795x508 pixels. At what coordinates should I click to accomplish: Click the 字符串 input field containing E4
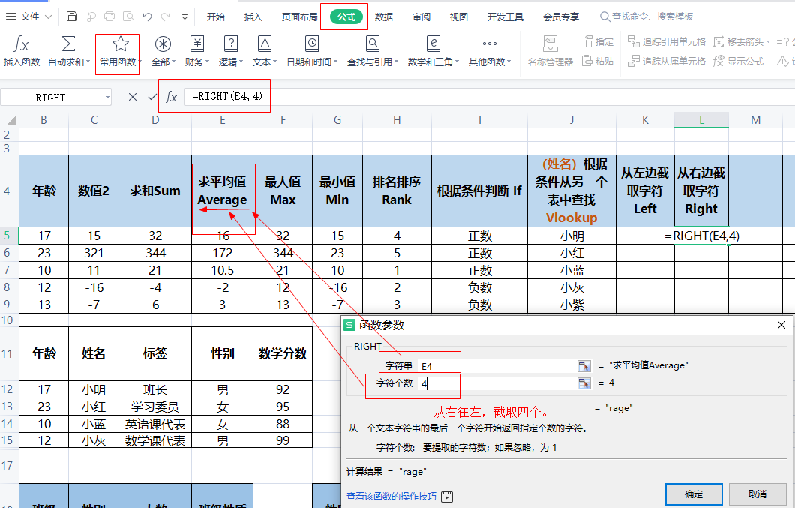(496, 366)
